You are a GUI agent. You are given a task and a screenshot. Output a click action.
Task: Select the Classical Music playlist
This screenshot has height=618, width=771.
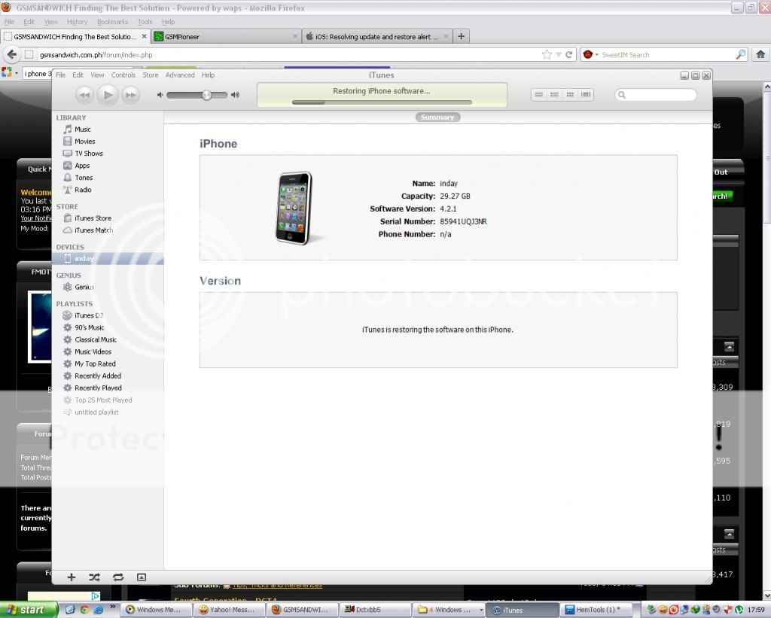tap(95, 339)
